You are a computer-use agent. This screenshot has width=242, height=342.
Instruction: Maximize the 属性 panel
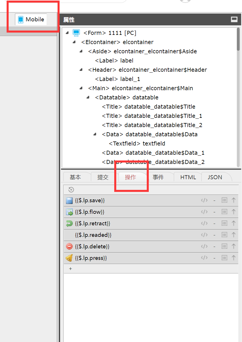[234, 20]
